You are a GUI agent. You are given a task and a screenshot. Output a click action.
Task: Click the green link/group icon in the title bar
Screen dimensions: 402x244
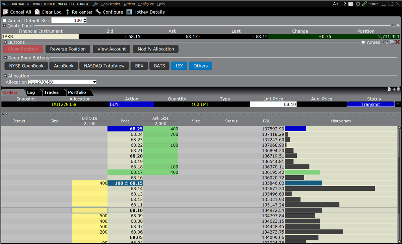tap(364, 4)
